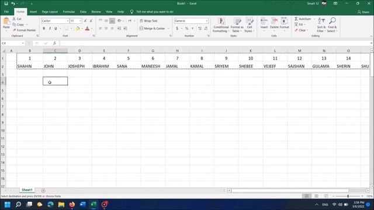Open Merge & Center dropdown arrow
Screen dimensions: 374x210
(168, 29)
